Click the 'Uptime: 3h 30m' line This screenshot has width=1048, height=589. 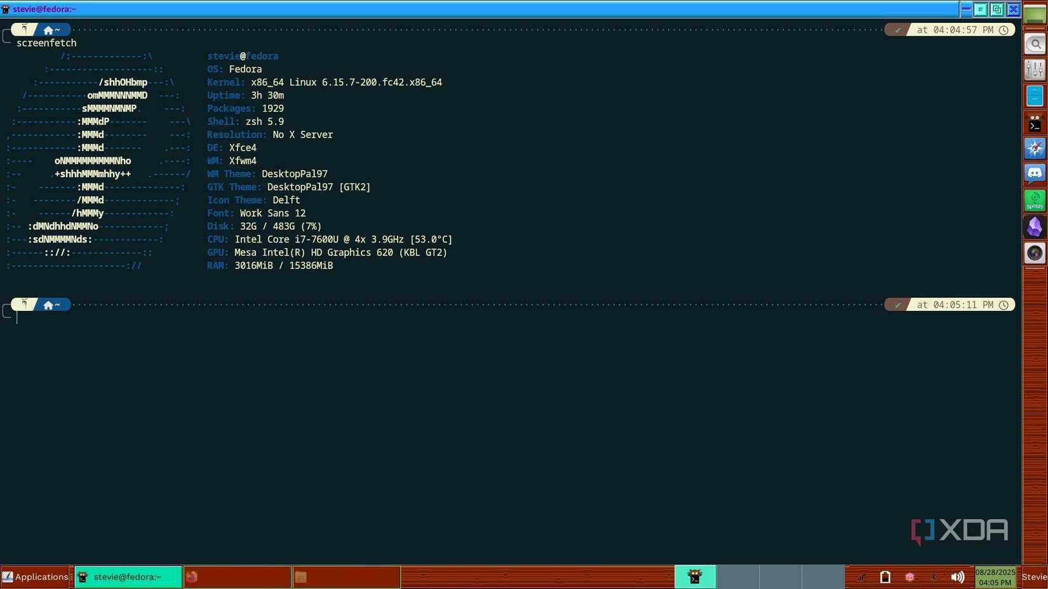coord(245,95)
